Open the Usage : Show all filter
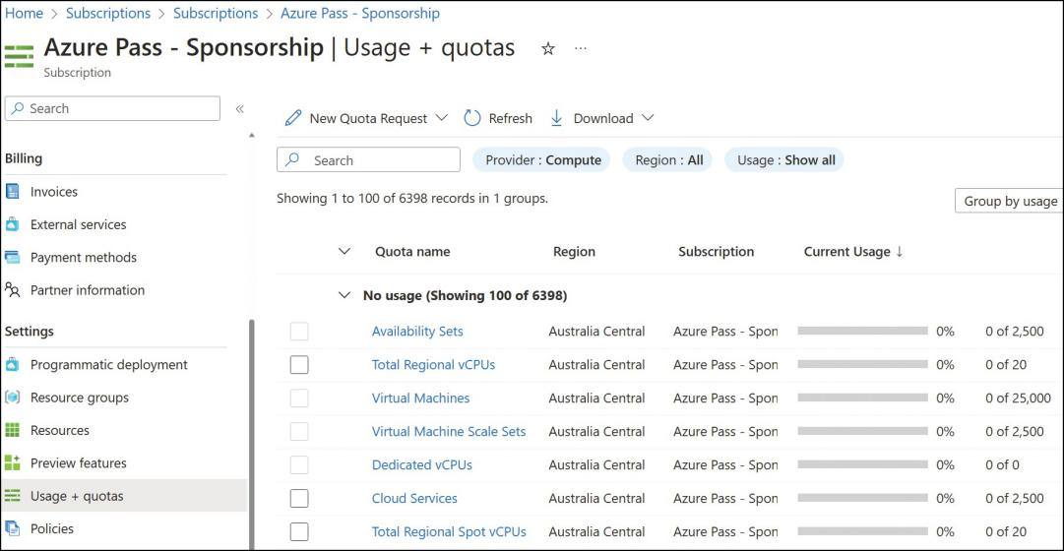 [x=784, y=160]
